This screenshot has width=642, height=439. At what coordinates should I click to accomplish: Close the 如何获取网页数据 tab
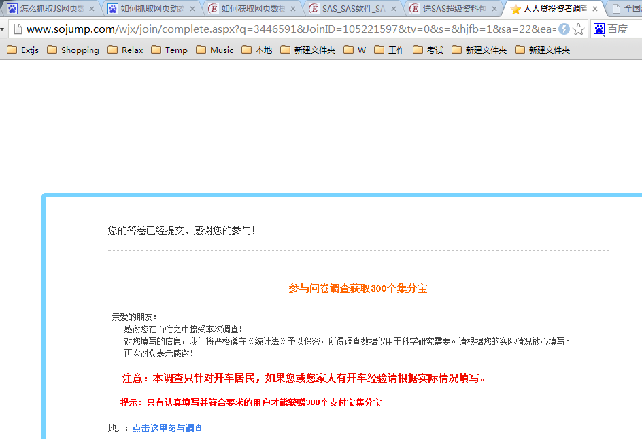point(293,9)
